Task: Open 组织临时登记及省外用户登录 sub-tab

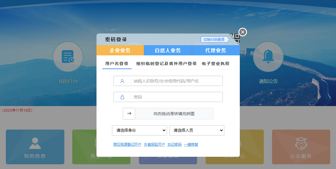Action: tap(166, 64)
